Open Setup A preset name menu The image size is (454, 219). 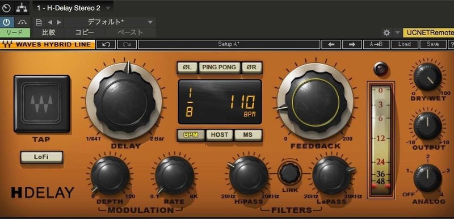[229, 44]
